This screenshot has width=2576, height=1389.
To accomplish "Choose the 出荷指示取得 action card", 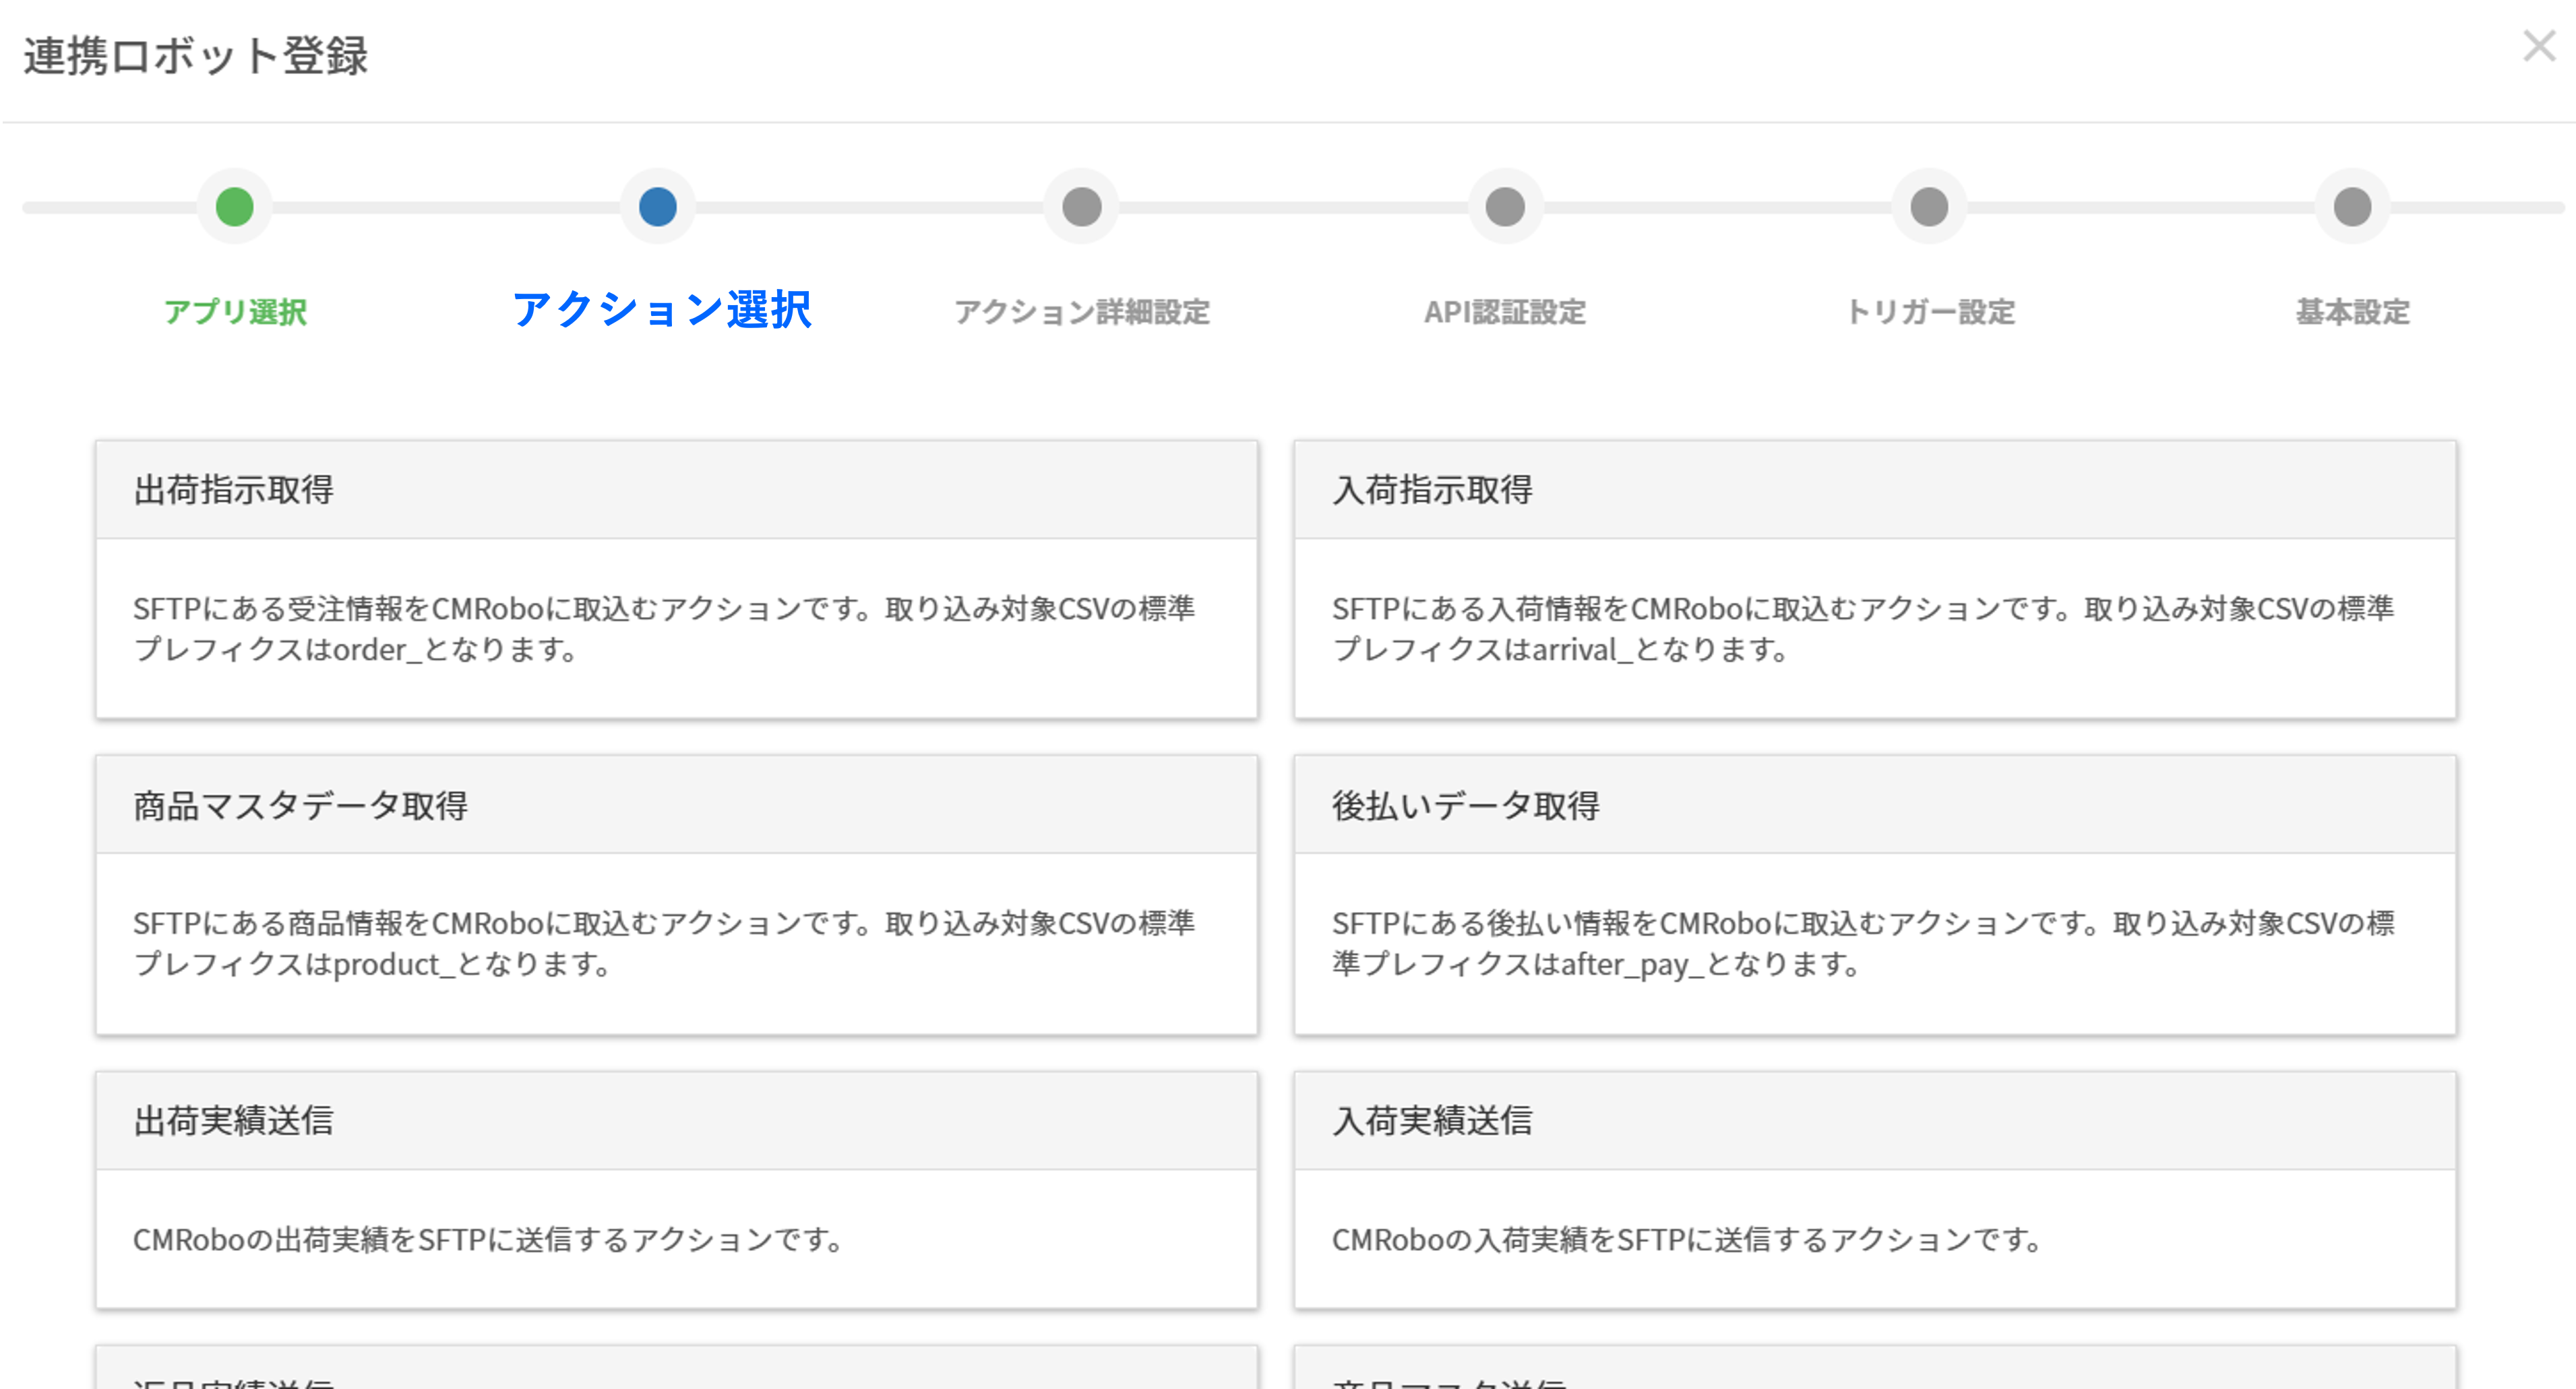I will pyautogui.click(x=676, y=579).
